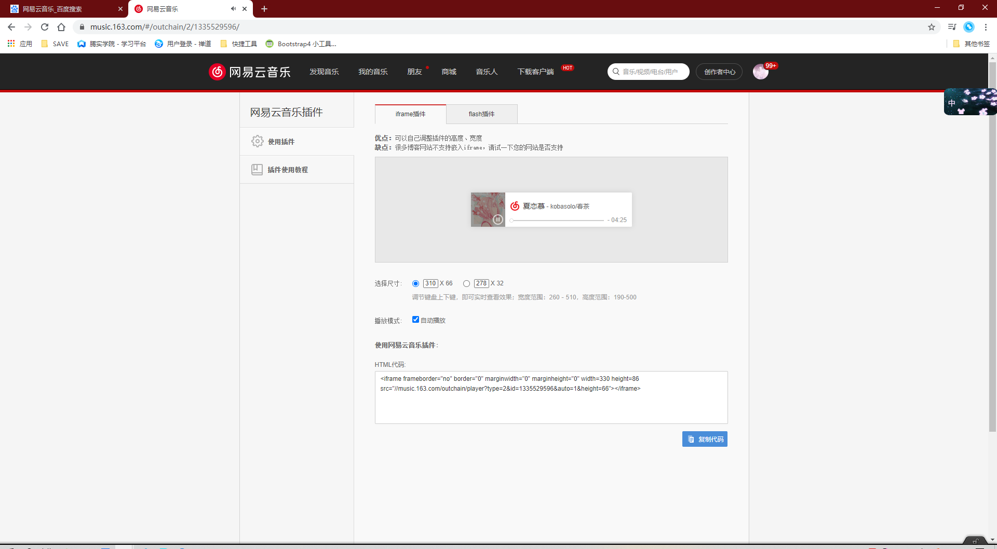This screenshot has width=997, height=549.
Task: Click the player progress bar
Action: [x=557, y=220]
